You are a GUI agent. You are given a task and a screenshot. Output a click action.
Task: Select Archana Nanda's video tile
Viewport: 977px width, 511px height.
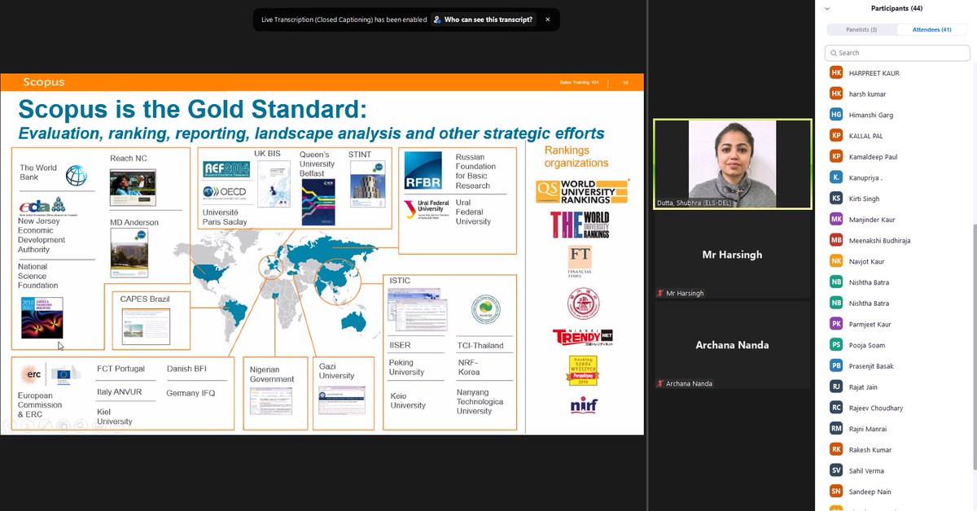pyautogui.click(x=733, y=345)
